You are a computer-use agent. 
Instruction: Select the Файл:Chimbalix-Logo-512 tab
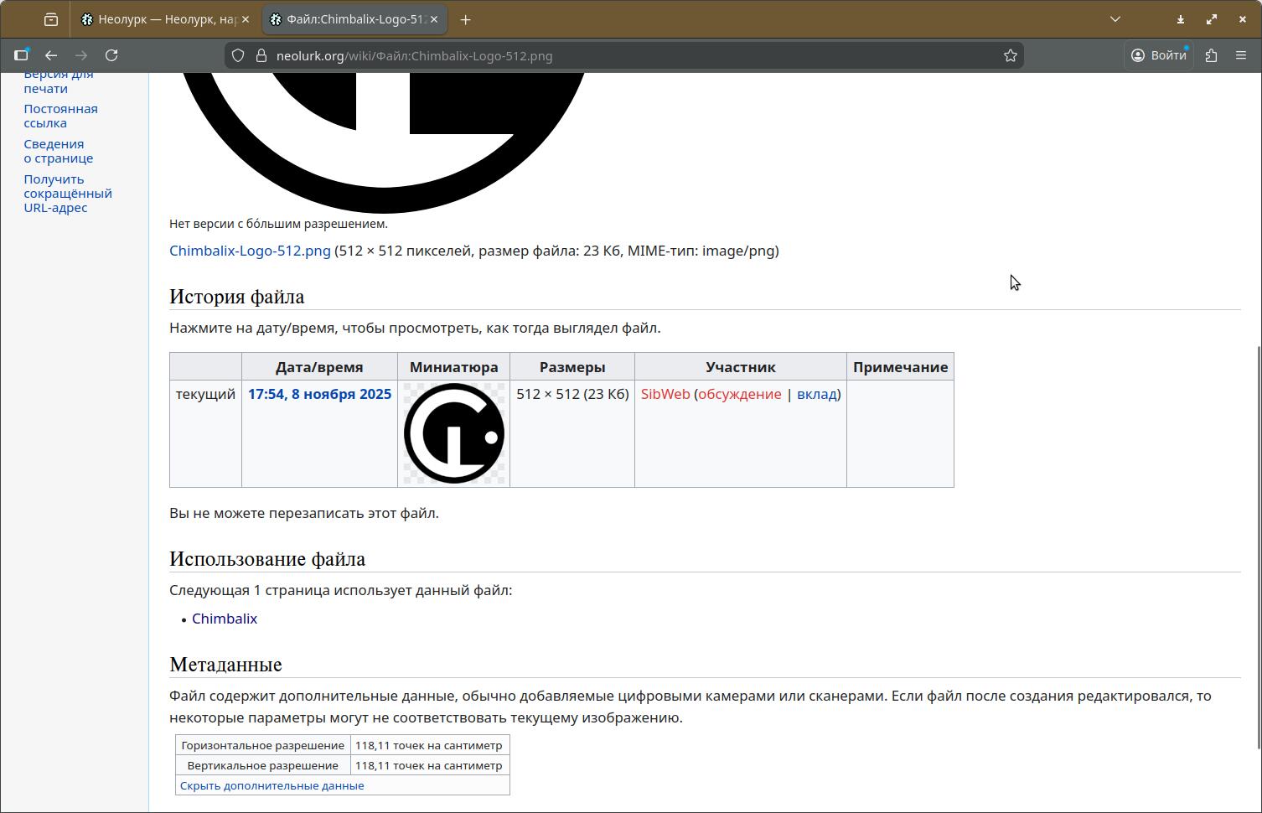354,19
